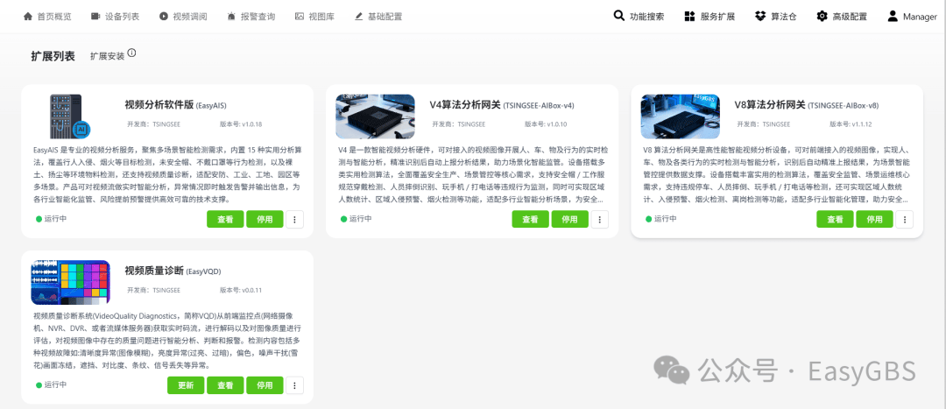Click version v1.0.10 text on V4 card
The width and height of the screenshot is (946, 409).
pos(546,124)
